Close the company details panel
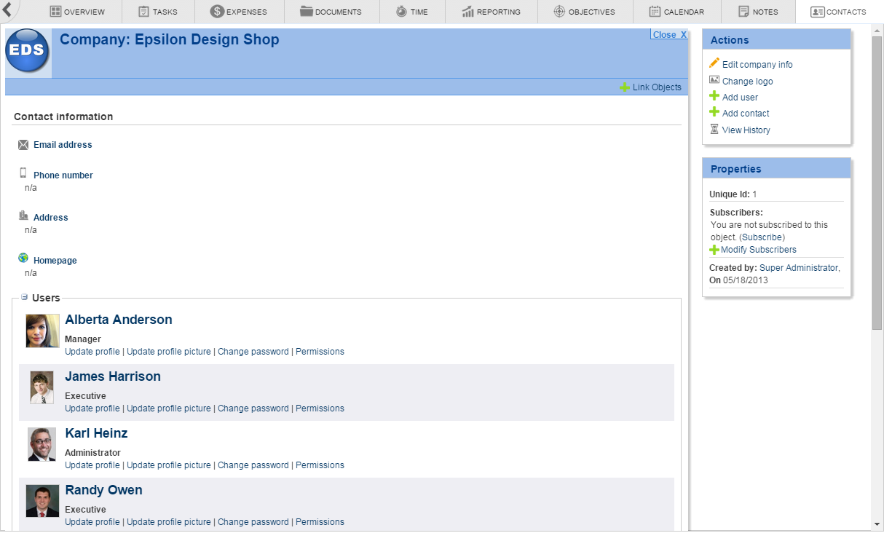This screenshot has height=533, width=884. pos(668,35)
